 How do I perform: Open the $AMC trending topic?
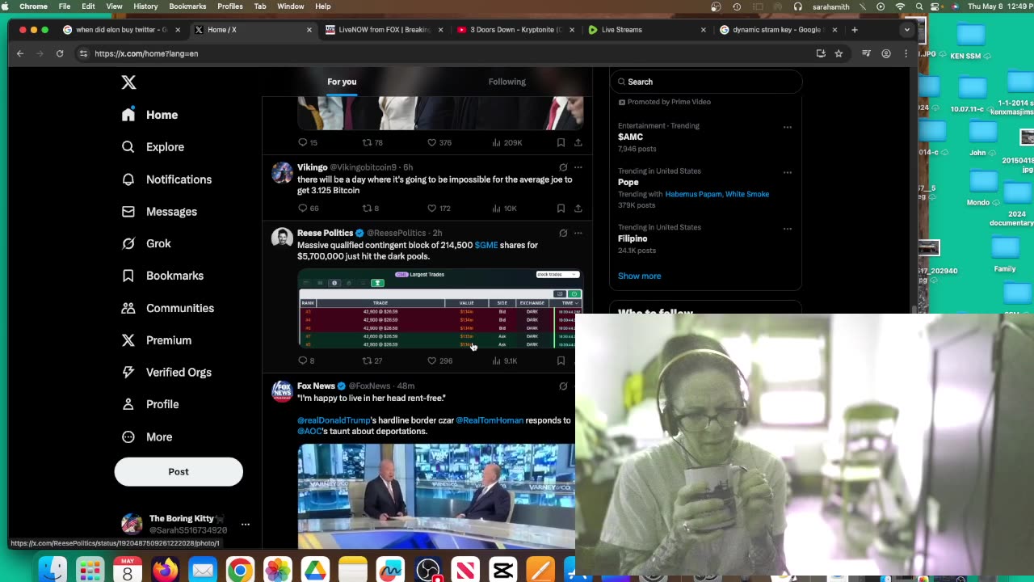[x=630, y=137]
